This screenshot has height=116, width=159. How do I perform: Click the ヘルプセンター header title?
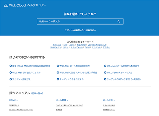coord(37,5)
